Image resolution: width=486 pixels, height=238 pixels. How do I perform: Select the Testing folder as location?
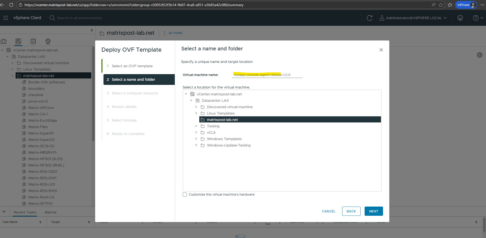[213, 126]
